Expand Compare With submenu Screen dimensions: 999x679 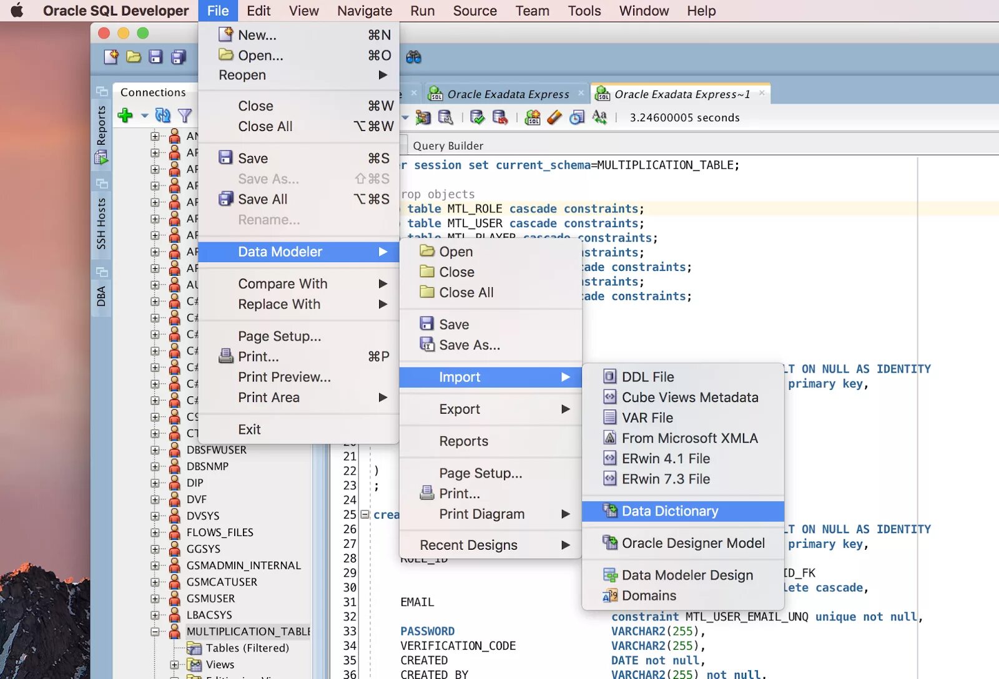(298, 284)
